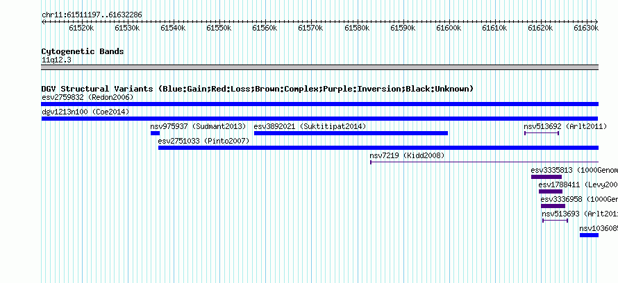
Task: Click the nsv103608 blue bar
Action: tap(589, 235)
